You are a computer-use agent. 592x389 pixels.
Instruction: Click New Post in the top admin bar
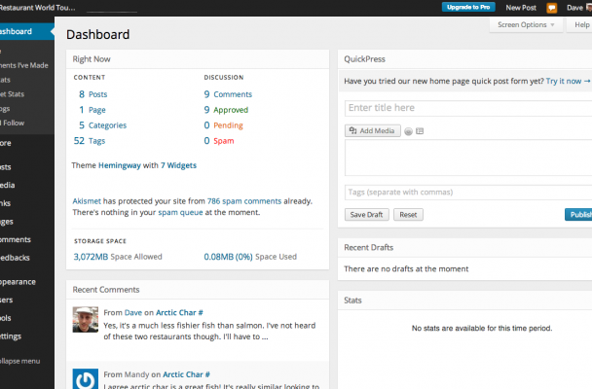[x=521, y=7]
